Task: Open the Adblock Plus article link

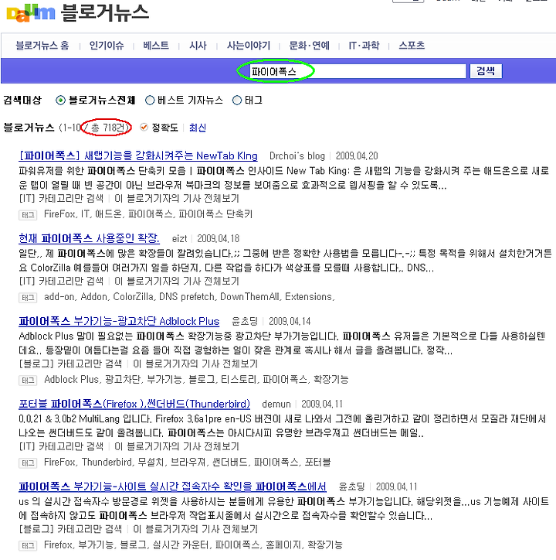Action: (119, 321)
